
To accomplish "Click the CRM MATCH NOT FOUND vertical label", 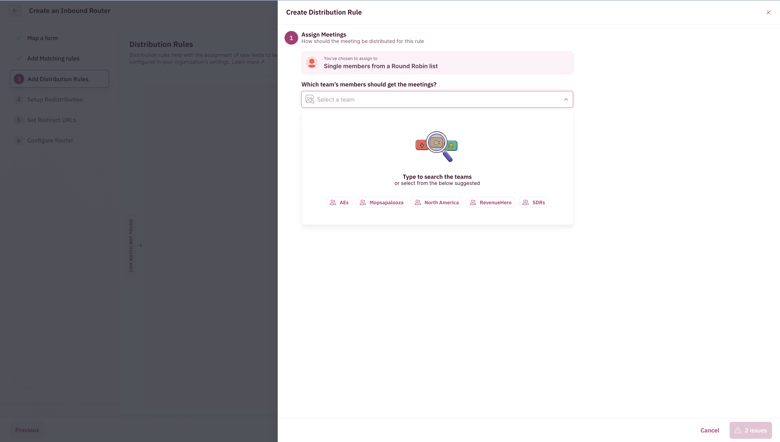I will click(x=131, y=245).
